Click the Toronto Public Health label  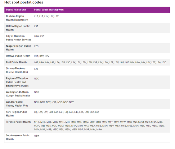18,122
